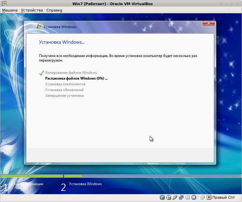The width and height of the screenshot is (242, 202).
Task: Click the "Сбор информации" stage label
Action: (27, 184)
